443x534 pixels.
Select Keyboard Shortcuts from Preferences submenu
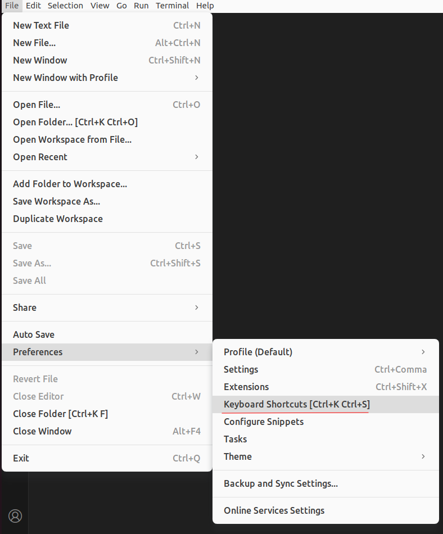point(296,404)
